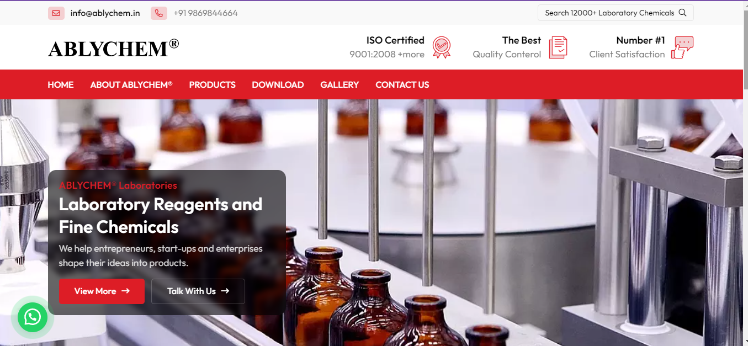This screenshot has height=346, width=748.
Task: Click the red phone icon
Action: (x=159, y=13)
